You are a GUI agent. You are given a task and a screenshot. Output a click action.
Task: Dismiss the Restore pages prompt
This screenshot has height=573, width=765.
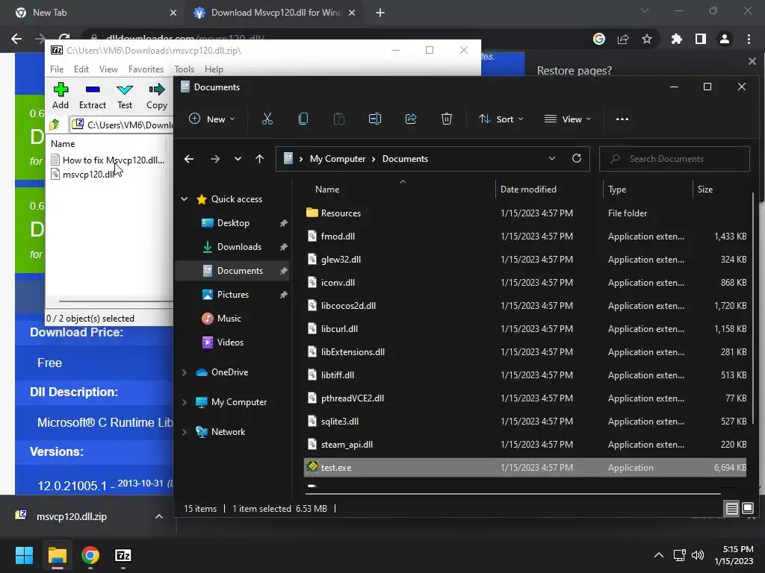pos(752,61)
